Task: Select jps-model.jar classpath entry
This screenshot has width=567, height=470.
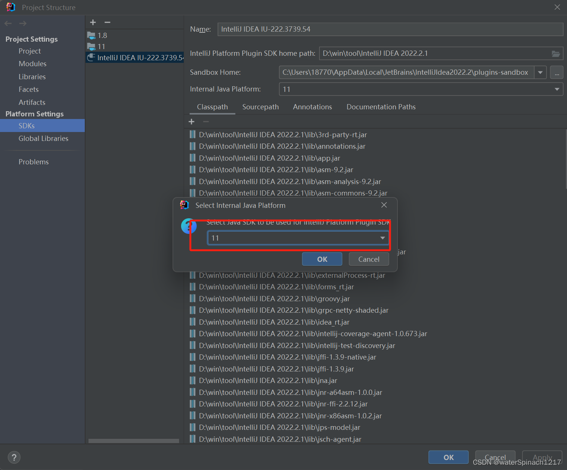Action: pyautogui.click(x=280, y=427)
